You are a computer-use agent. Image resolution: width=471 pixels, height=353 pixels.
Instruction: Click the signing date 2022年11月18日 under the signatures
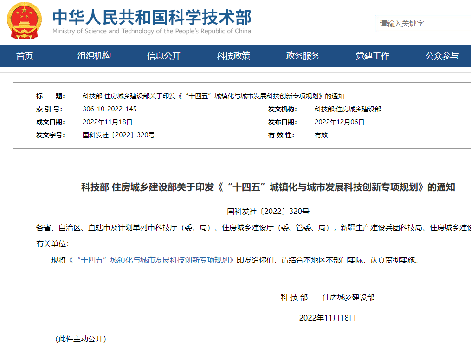328,318
